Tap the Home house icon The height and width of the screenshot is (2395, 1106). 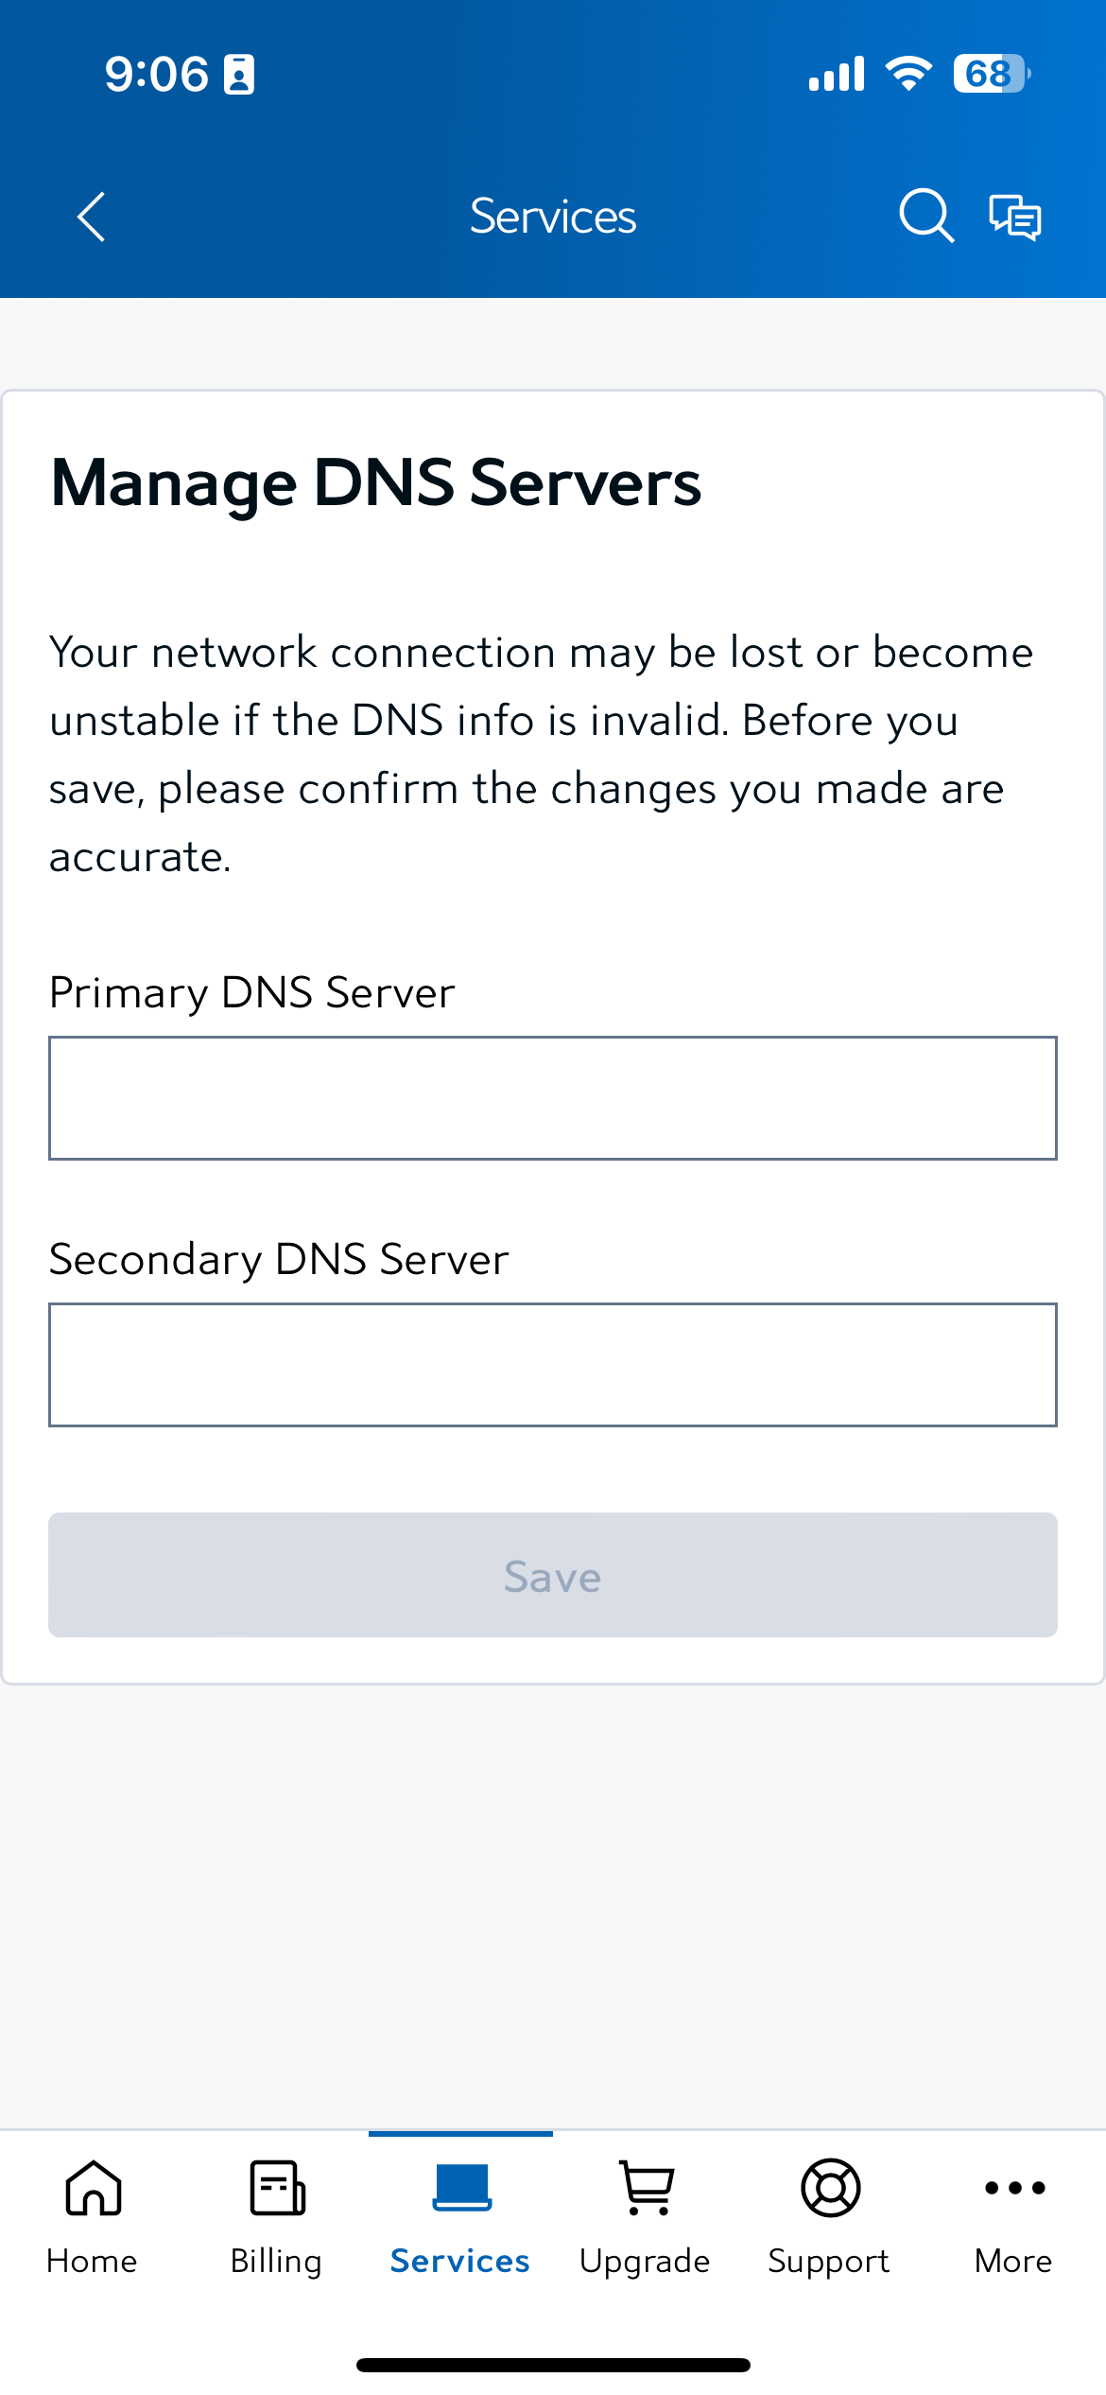(93, 2188)
